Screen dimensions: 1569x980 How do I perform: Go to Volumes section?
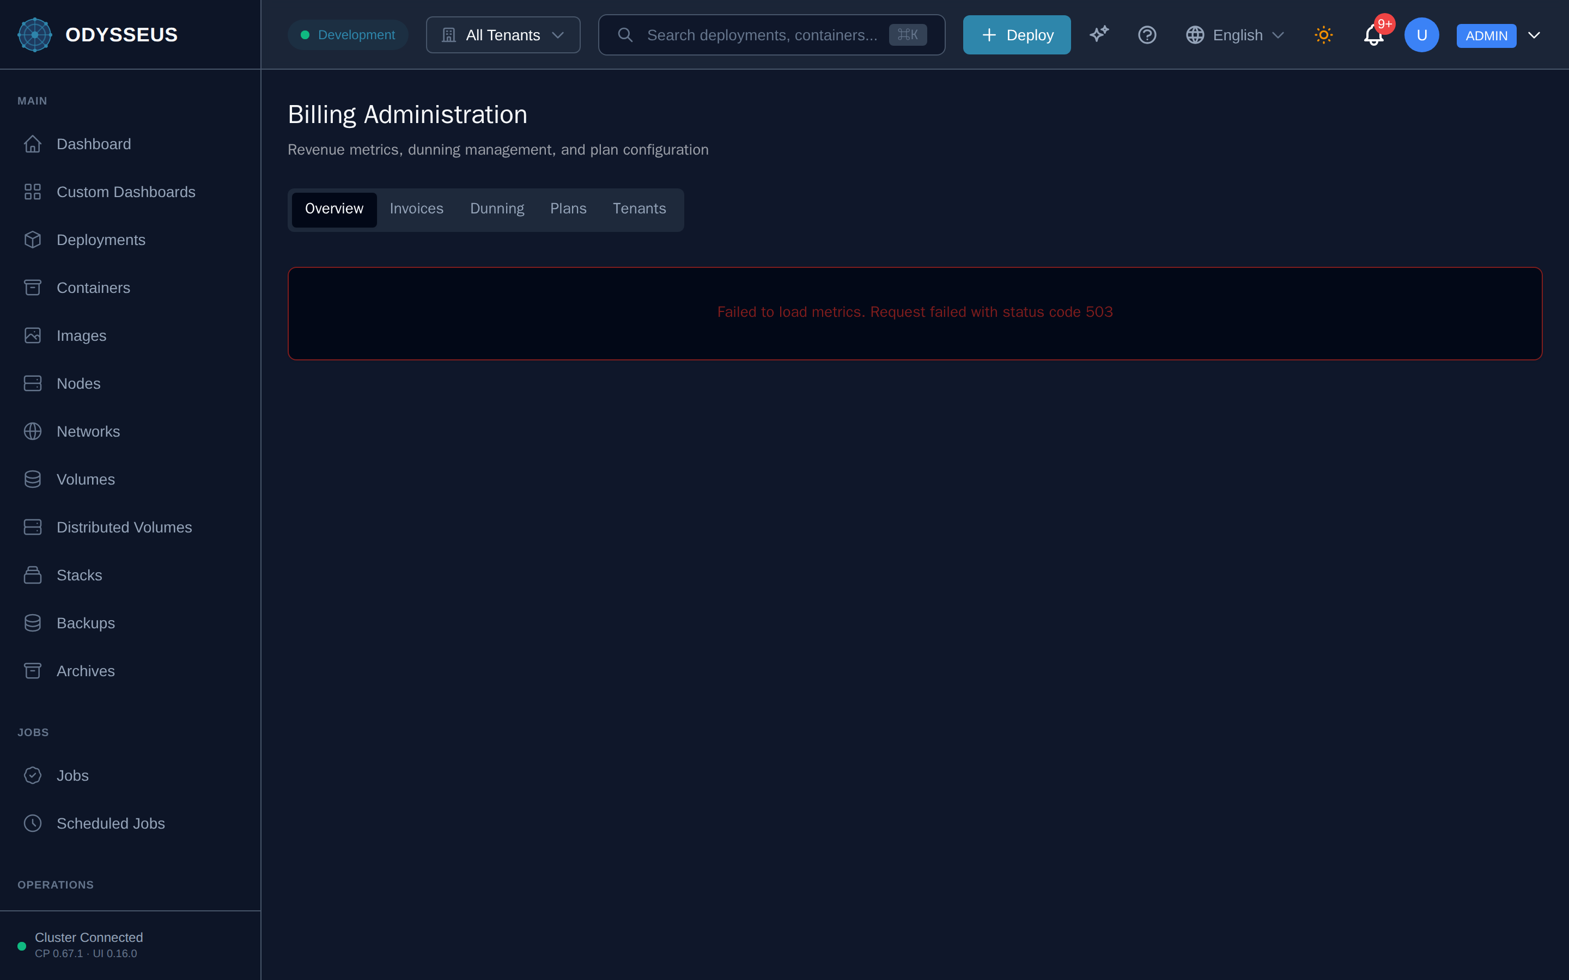[130, 480]
